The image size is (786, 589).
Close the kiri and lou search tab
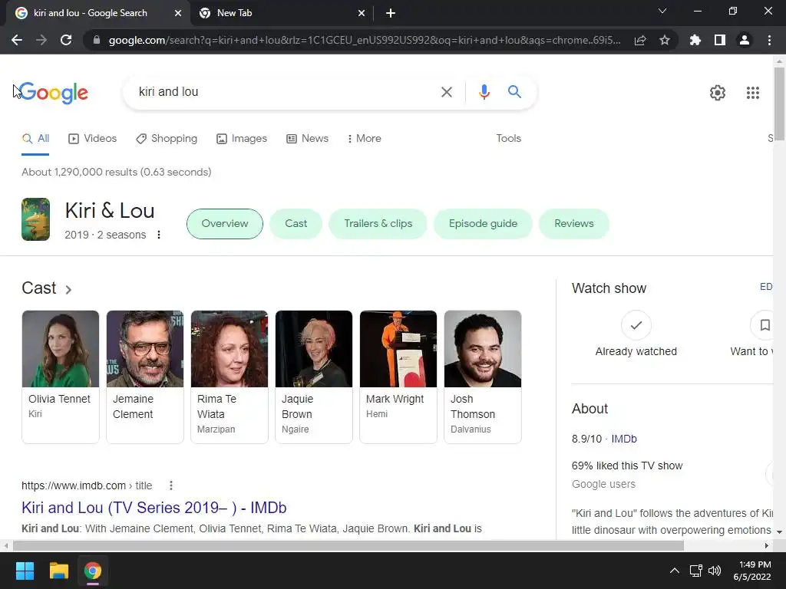click(x=178, y=13)
